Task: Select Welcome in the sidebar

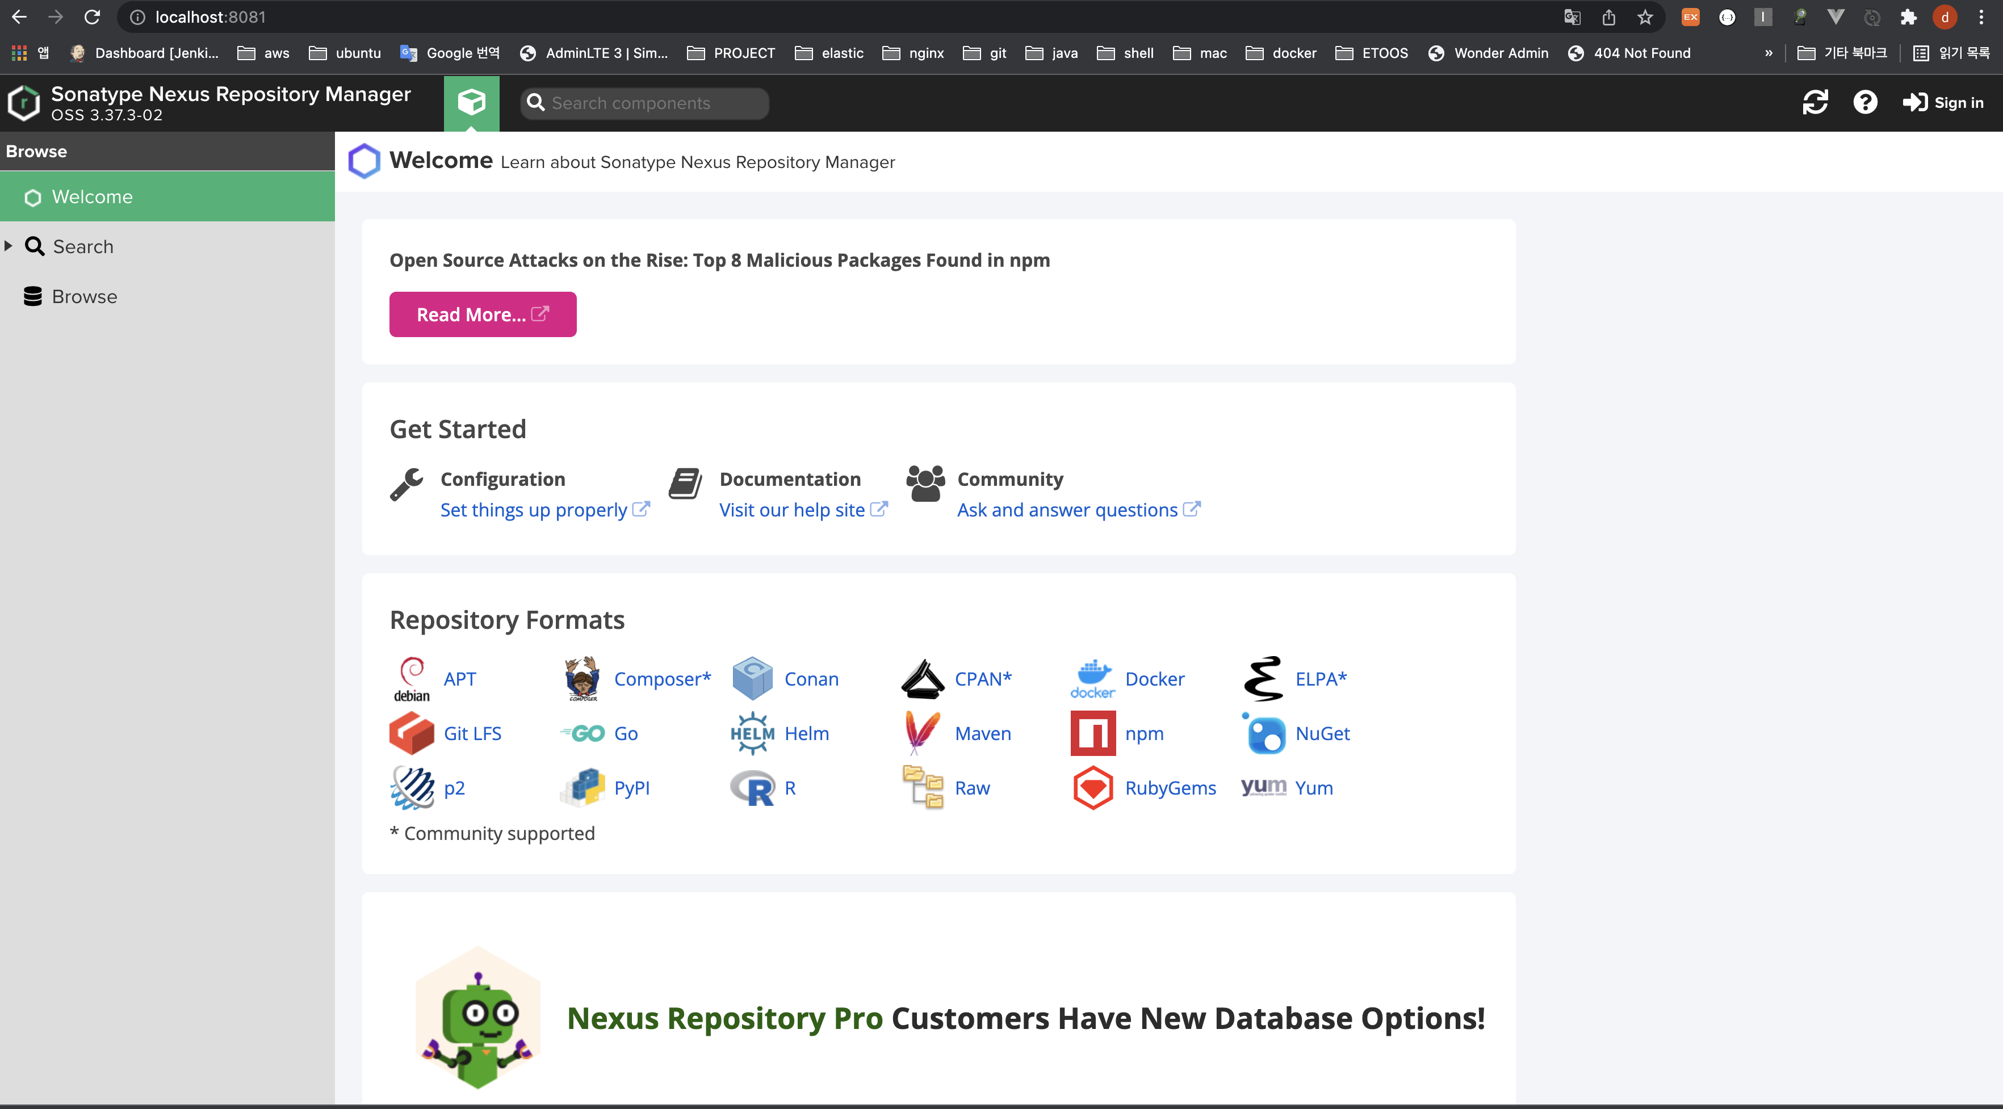Action: [x=92, y=196]
